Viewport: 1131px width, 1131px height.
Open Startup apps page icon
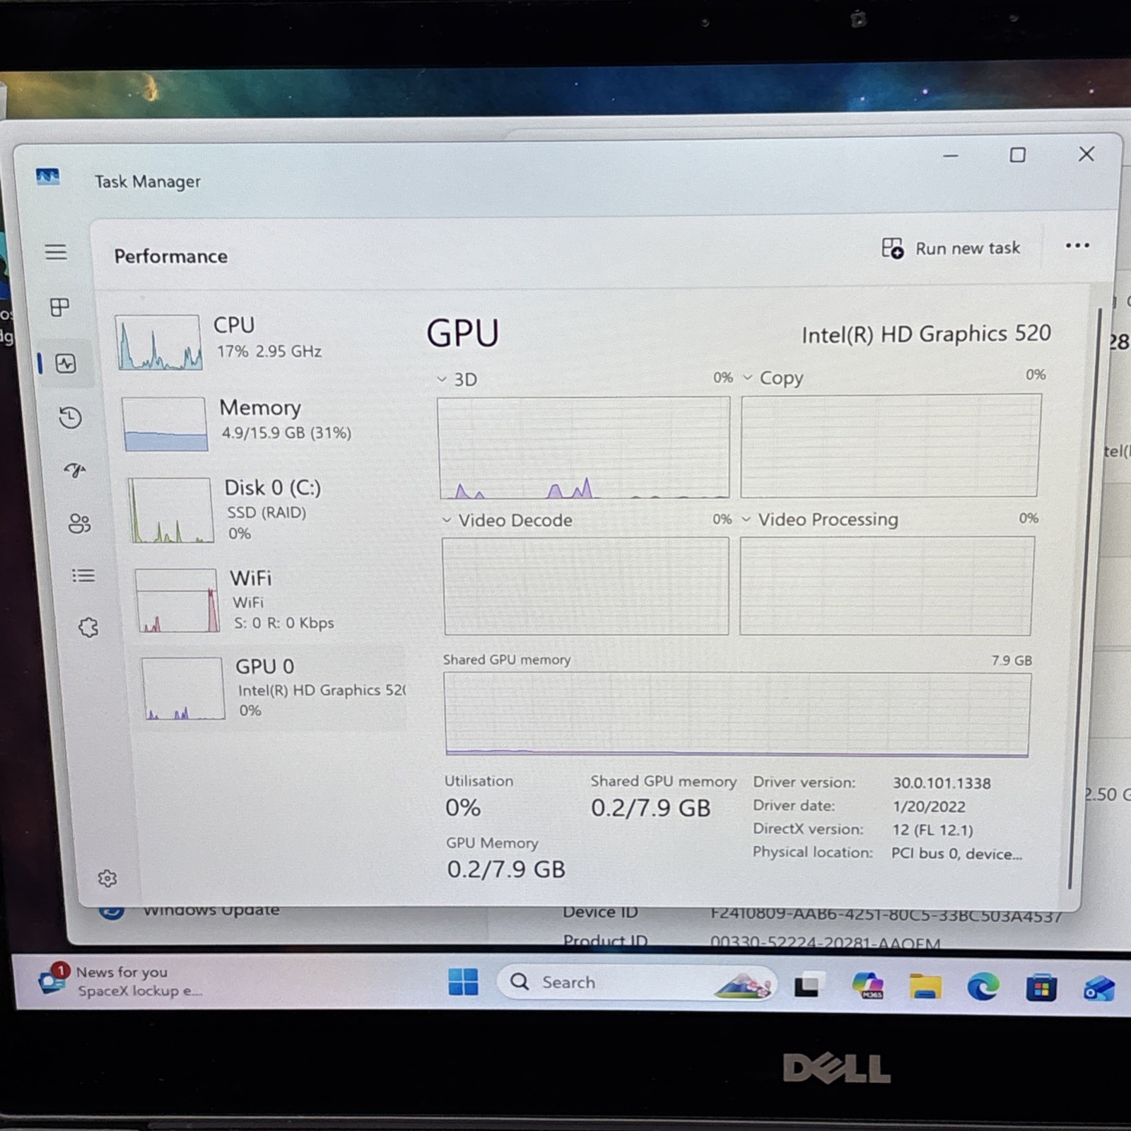[74, 470]
